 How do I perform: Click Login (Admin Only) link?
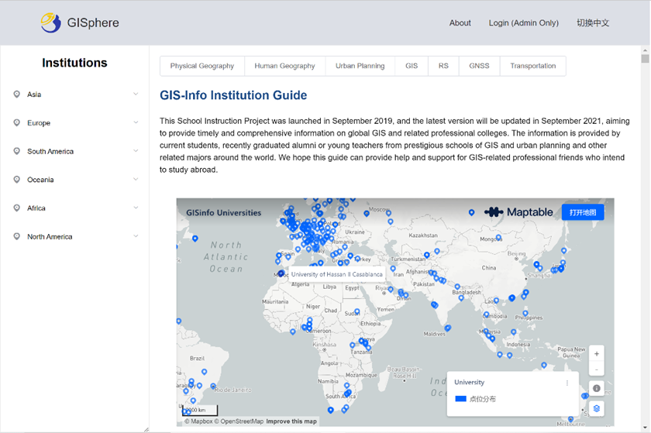pyautogui.click(x=523, y=23)
